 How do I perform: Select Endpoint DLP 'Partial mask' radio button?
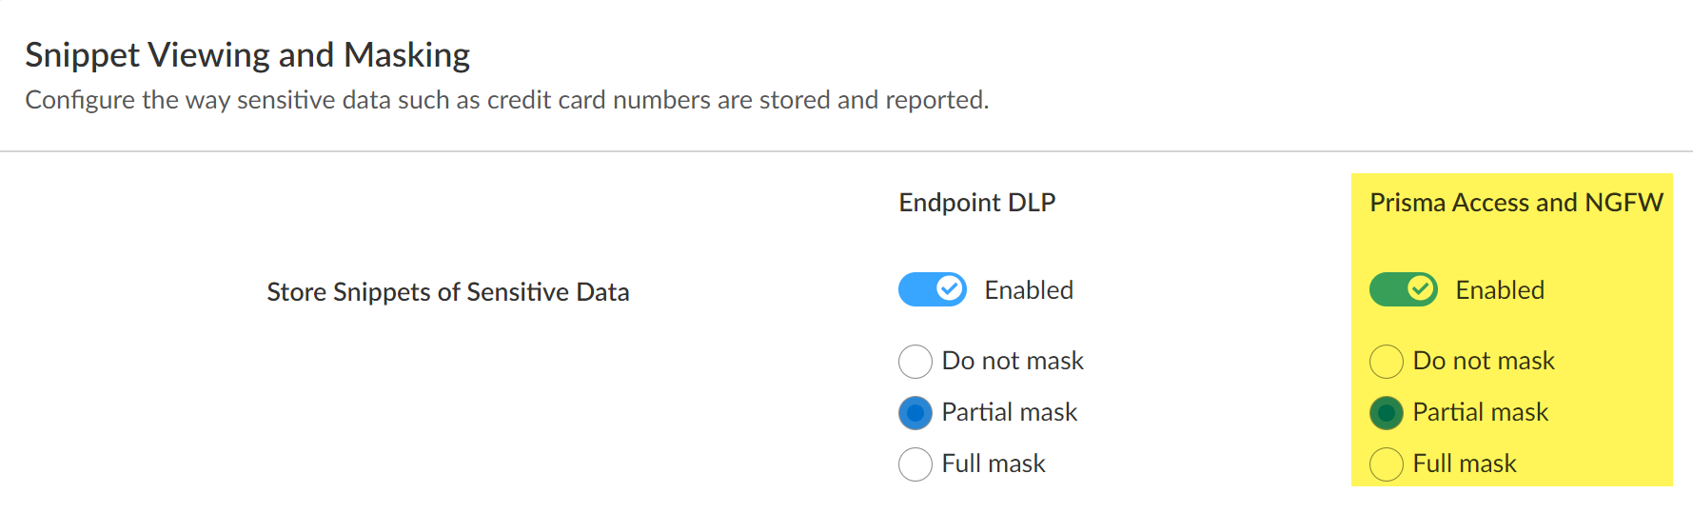(915, 413)
